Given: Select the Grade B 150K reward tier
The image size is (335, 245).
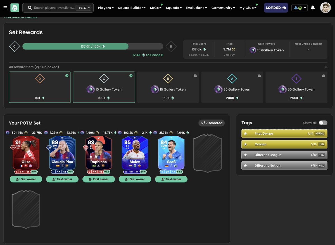Looking at the screenshot, I should pos(168,87).
